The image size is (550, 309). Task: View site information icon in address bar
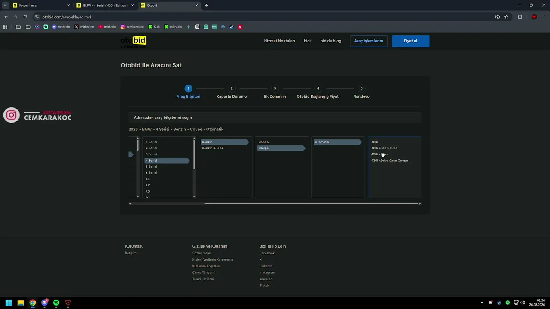click(x=37, y=17)
